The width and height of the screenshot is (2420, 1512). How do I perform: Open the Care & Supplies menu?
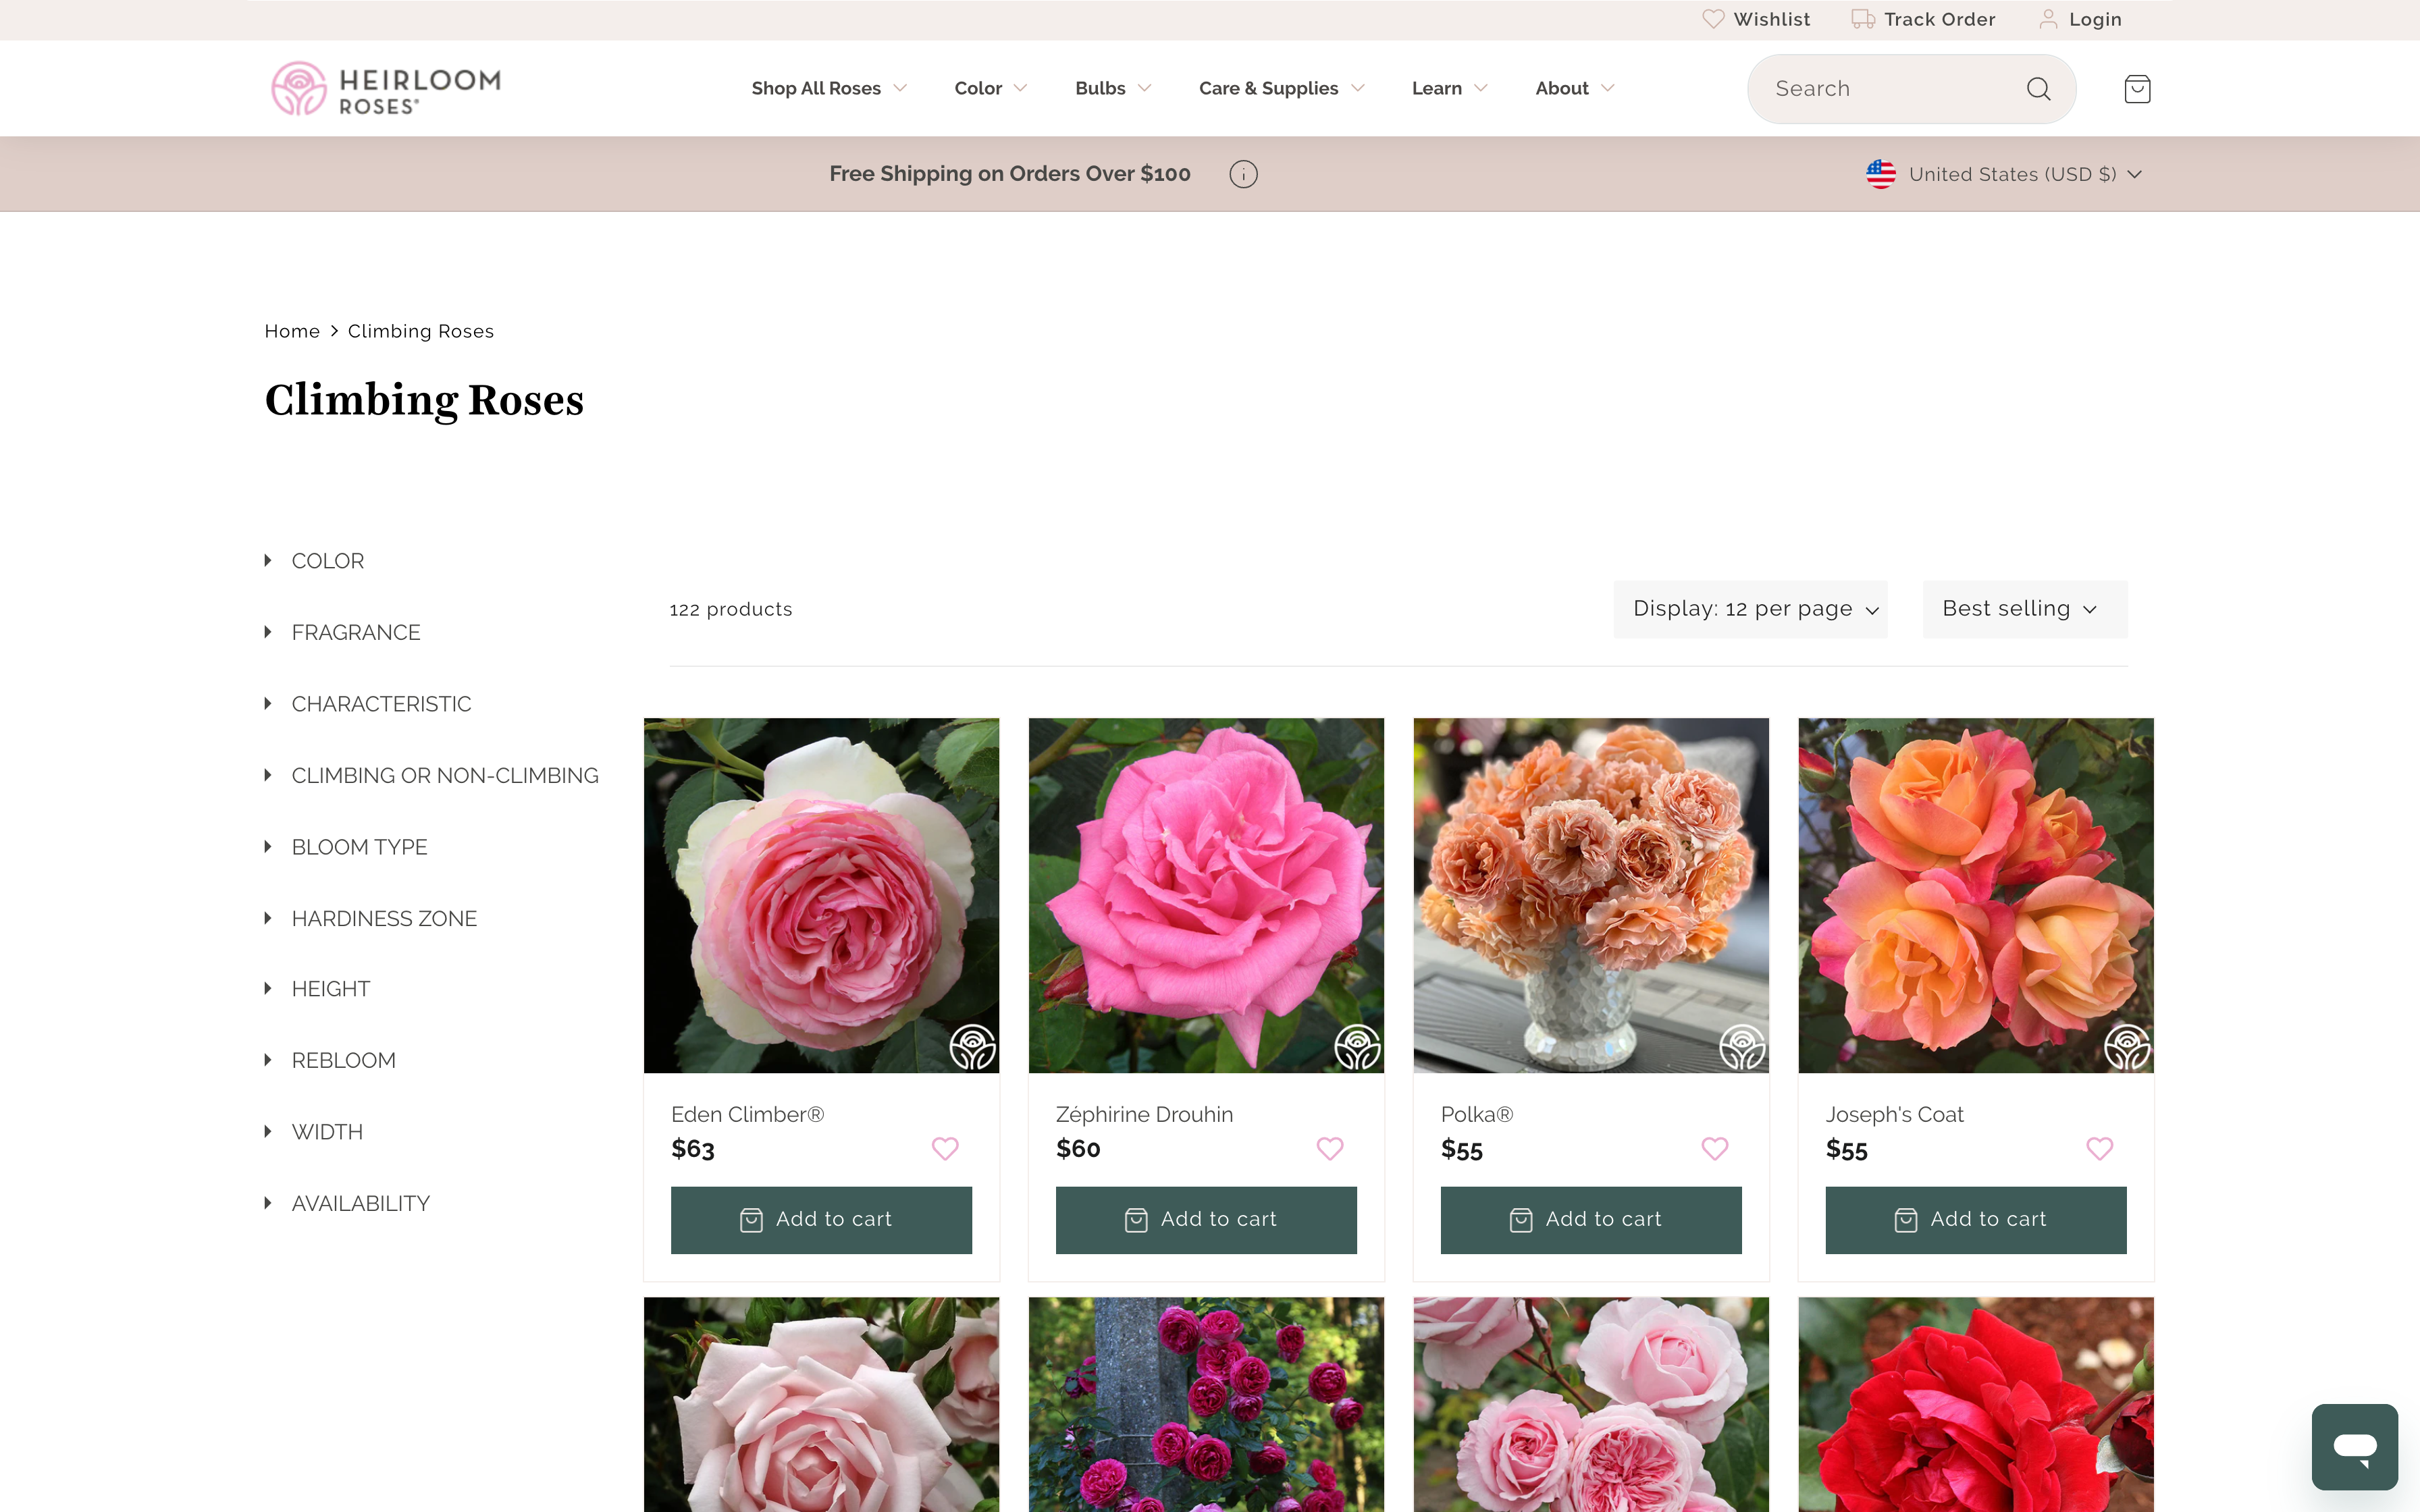tap(1268, 88)
